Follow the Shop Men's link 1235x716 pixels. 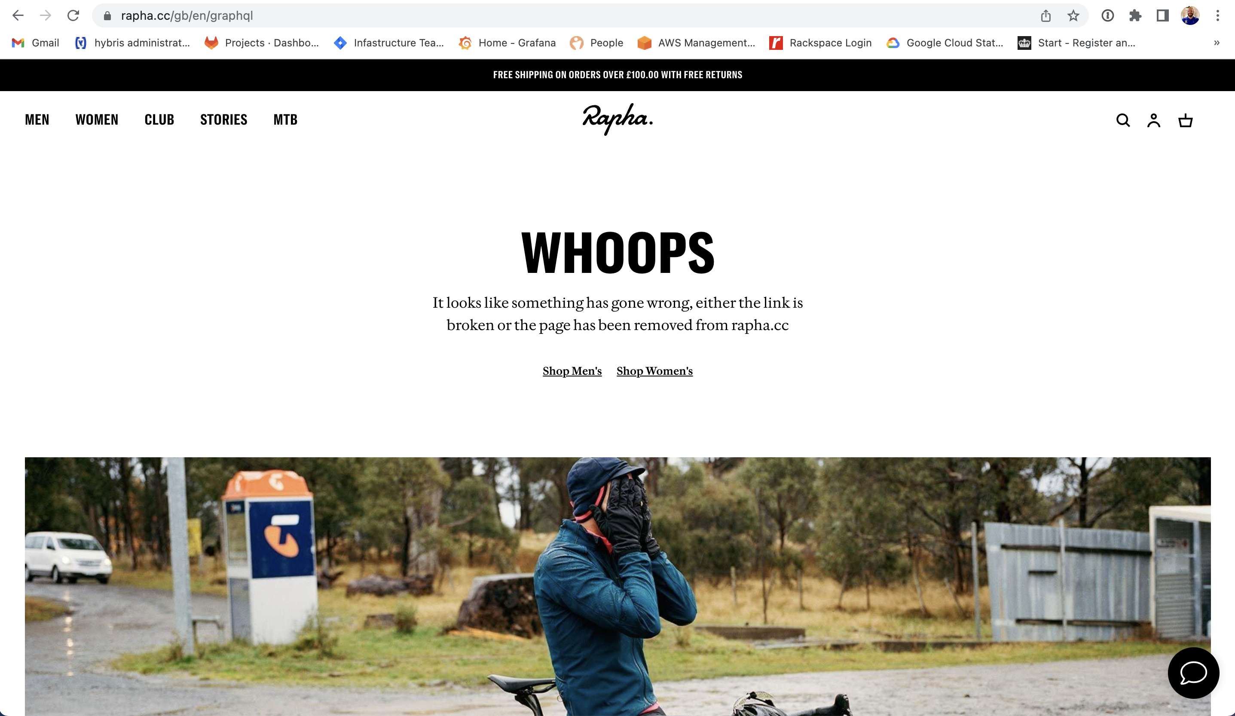pos(572,371)
